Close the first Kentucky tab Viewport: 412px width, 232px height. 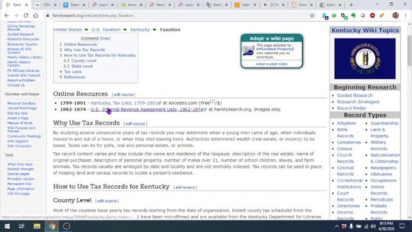point(26,5)
